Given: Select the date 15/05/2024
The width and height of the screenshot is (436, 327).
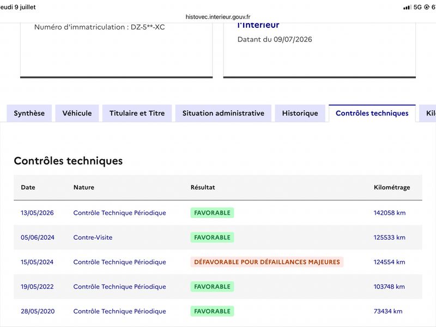Looking at the screenshot, I should coord(37,262).
